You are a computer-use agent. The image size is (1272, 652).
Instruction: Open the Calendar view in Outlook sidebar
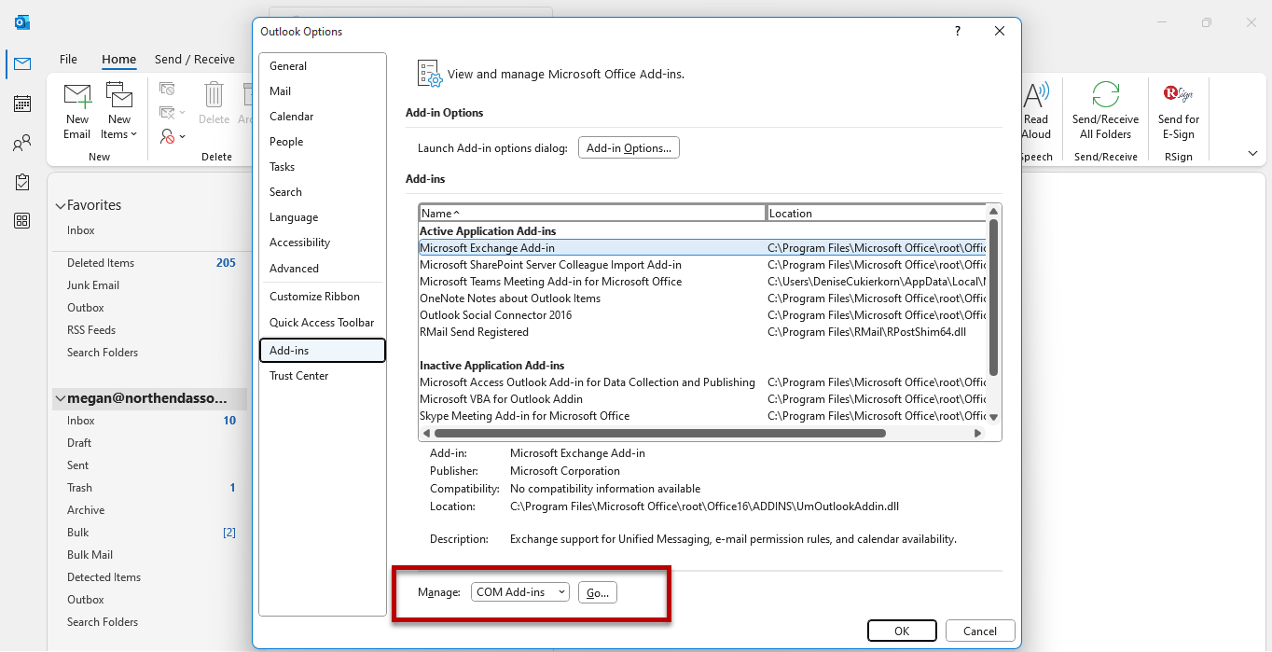click(21, 103)
